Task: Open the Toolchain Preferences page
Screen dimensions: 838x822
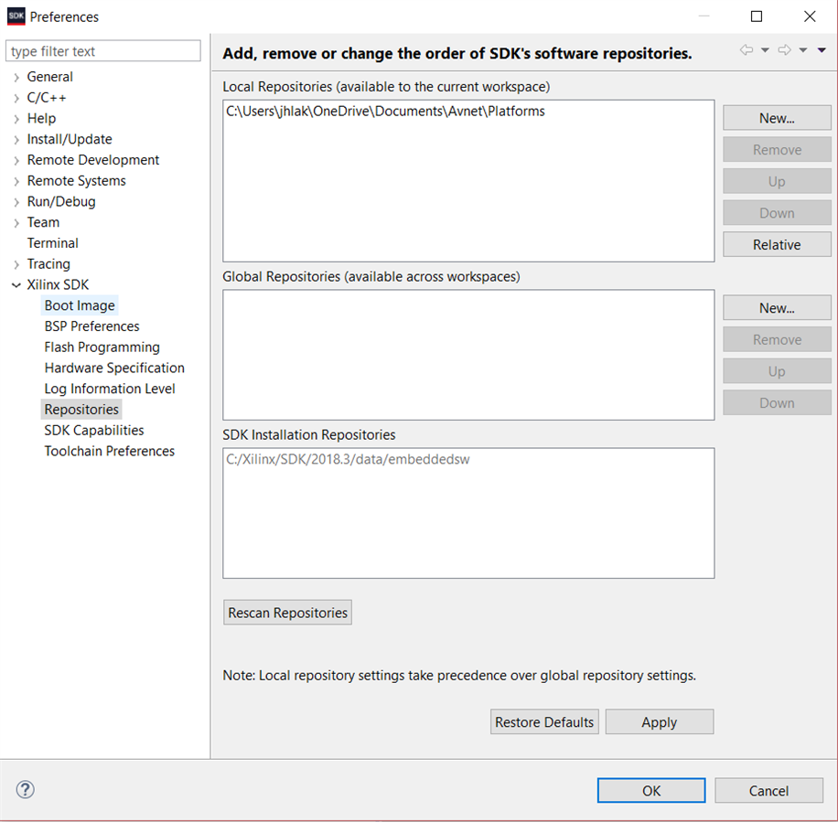Action: click(109, 452)
